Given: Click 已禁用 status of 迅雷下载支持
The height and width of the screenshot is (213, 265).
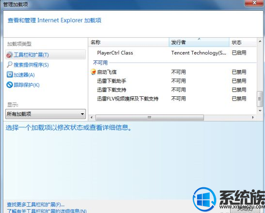Looking at the screenshot, I should pyautogui.click(x=239, y=90).
